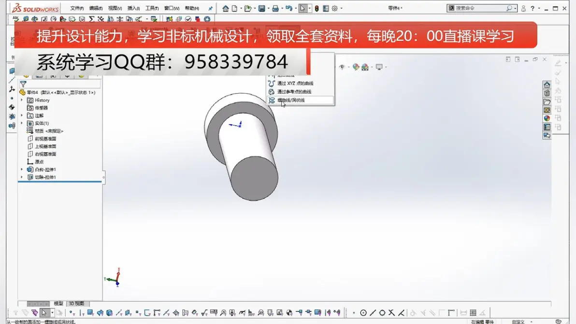Click the traffic light Rebuild icon
This screenshot has width=576, height=324.
(x=317, y=8)
